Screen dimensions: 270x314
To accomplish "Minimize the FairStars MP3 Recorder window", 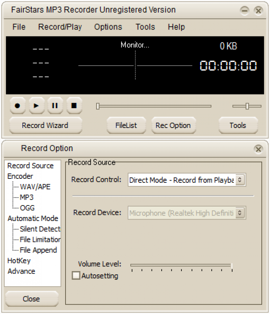I will tap(244, 10).
